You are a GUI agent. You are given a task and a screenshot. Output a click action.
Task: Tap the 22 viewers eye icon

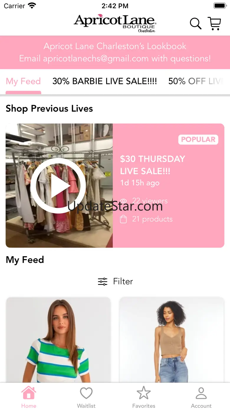click(x=124, y=201)
